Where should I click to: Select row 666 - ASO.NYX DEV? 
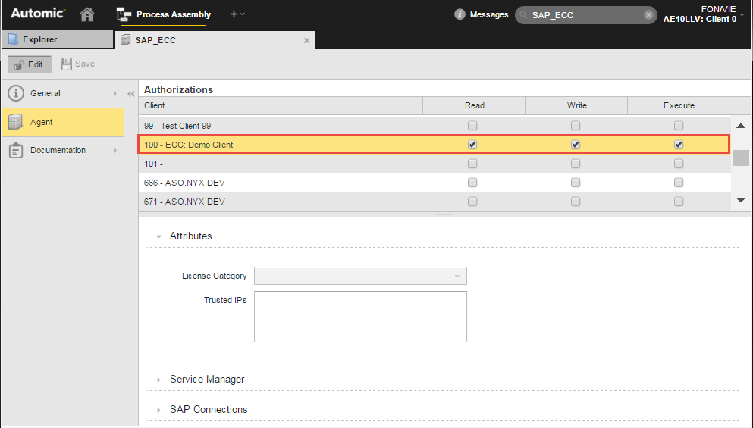click(x=435, y=183)
